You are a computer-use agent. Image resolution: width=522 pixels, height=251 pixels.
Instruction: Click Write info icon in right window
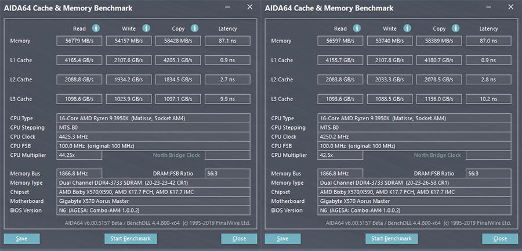[407, 28]
